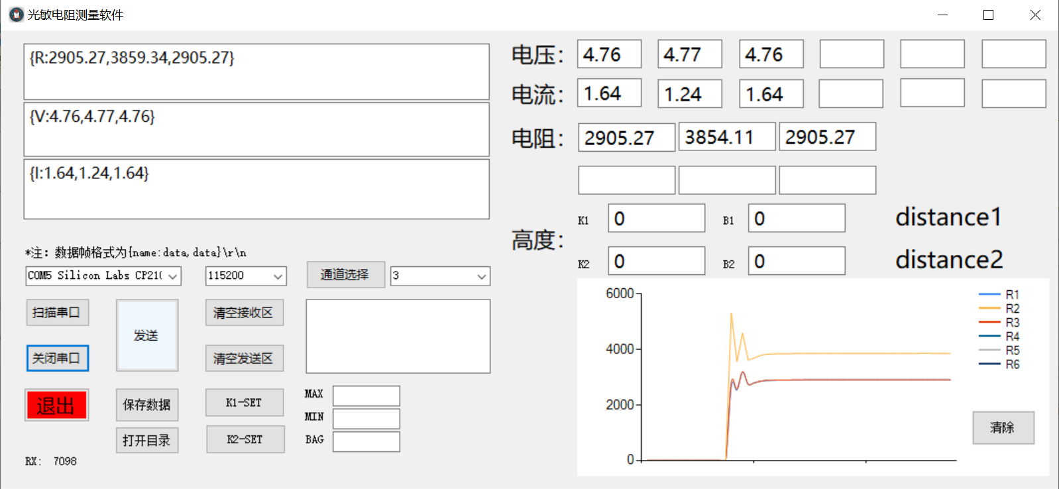
Task: Click the R2 legend color line
Action: [x=989, y=308]
